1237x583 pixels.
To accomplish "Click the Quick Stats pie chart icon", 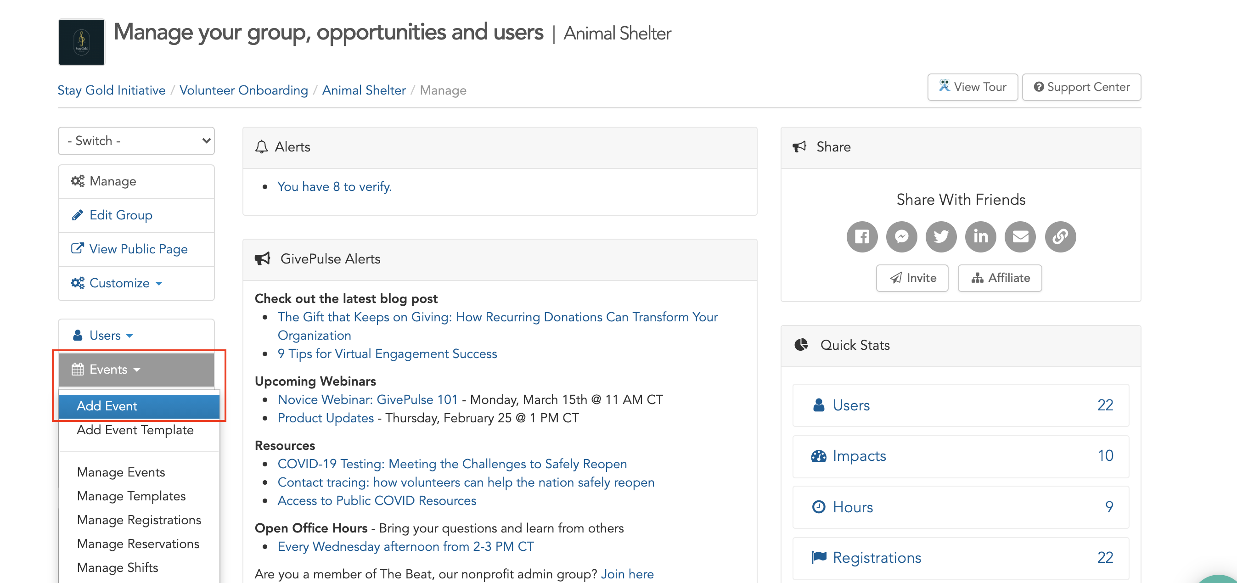I will [x=801, y=345].
